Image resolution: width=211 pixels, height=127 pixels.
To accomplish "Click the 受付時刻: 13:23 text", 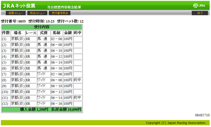I will (41, 21).
